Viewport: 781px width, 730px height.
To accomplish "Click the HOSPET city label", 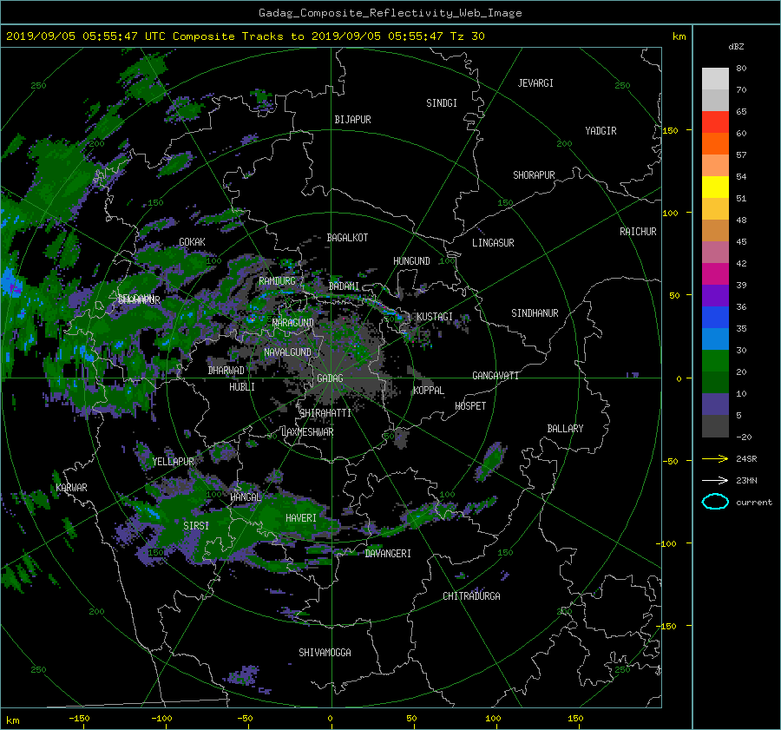I will pyautogui.click(x=470, y=406).
